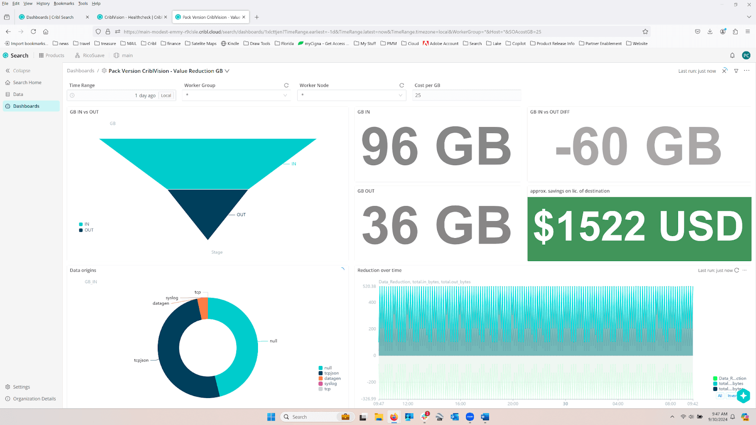The height and width of the screenshot is (425, 756).
Task: Switch to CriblVision Healthcheck browser tab
Action: click(x=132, y=17)
